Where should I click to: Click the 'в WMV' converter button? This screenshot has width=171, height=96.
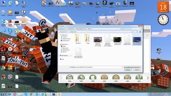pos(81,78)
